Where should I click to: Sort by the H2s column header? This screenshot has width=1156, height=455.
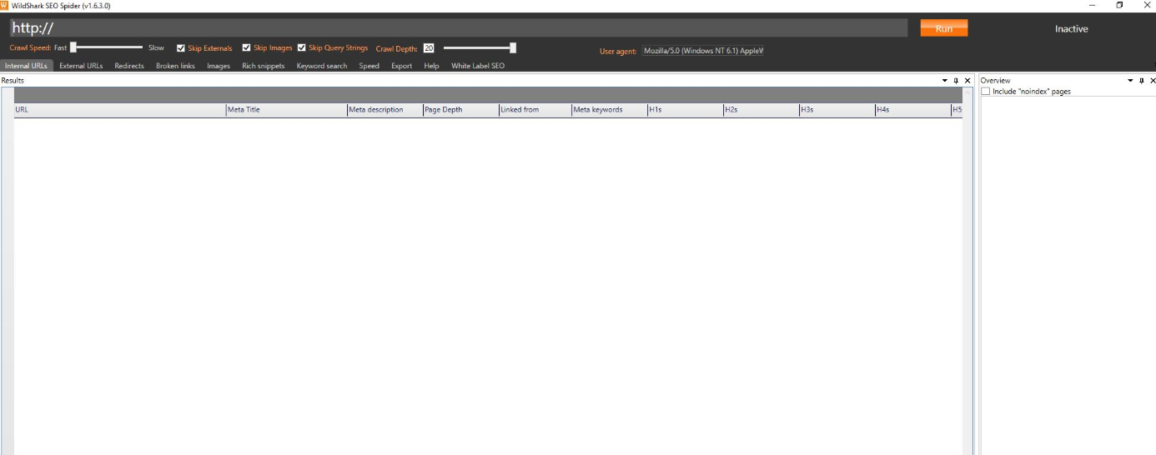point(761,110)
